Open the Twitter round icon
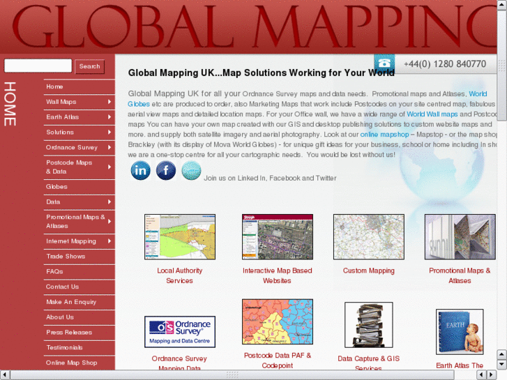This screenshot has width=507, height=380. 191,170
